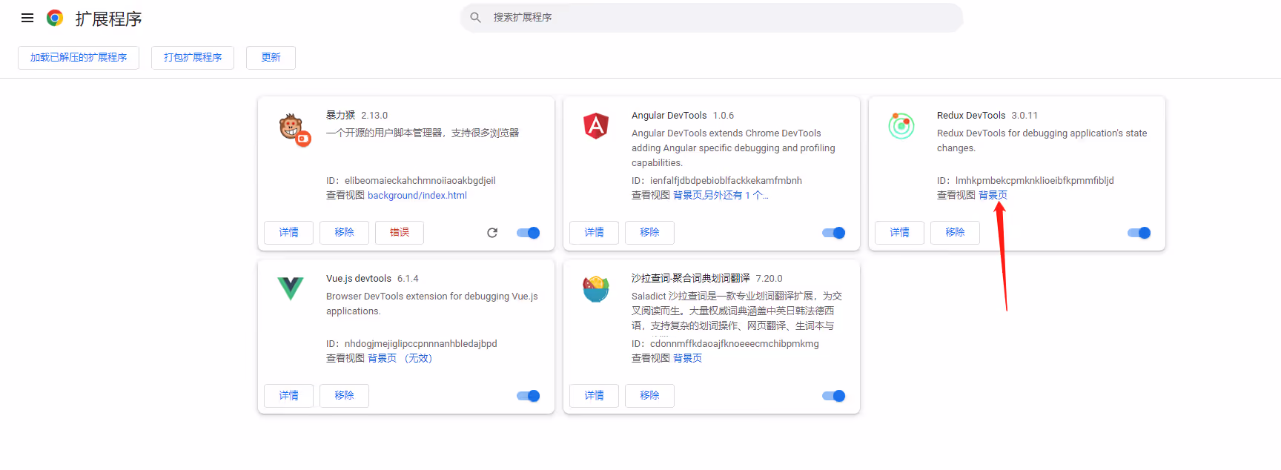Turn off the Redux DevTools toggle
1281x470 pixels.
coord(1139,233)
